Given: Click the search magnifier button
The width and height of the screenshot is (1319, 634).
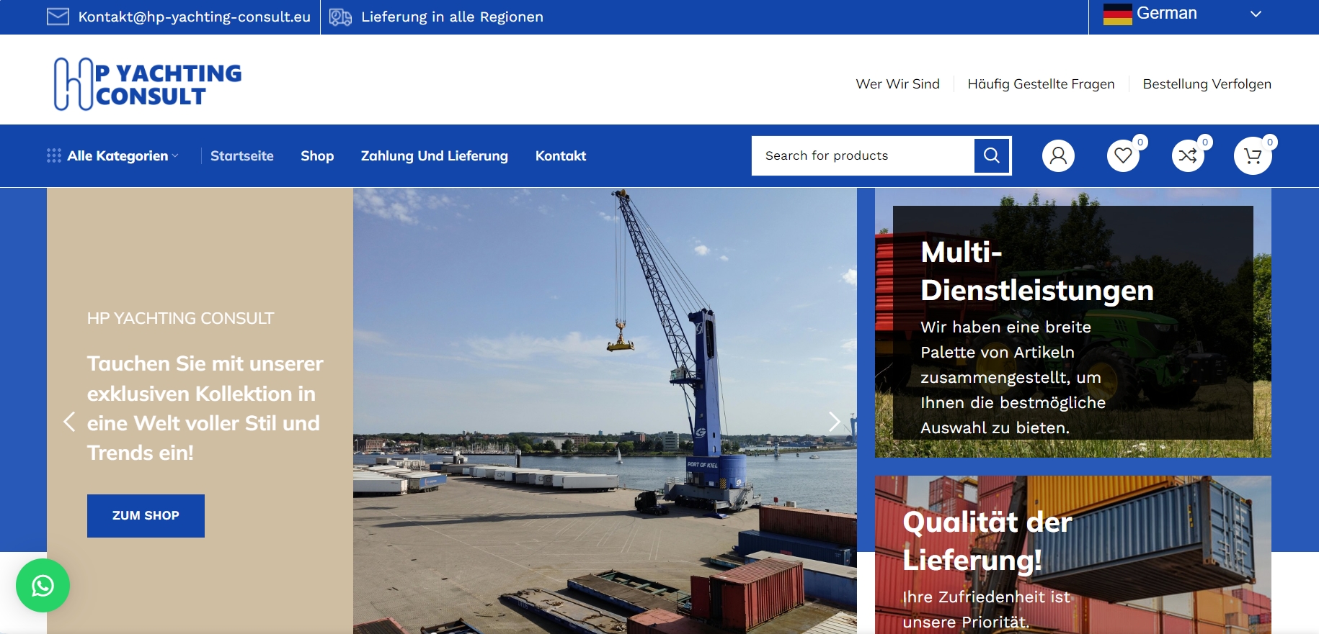Looking at the screenshot, I should 992,155.
